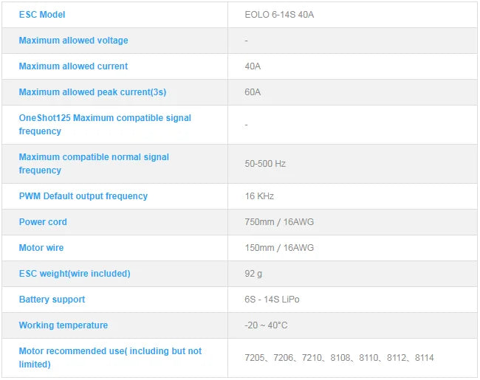
Task: Select the '16 KHz' value cell
Action: pyautogui.click(x=259, y=196)
